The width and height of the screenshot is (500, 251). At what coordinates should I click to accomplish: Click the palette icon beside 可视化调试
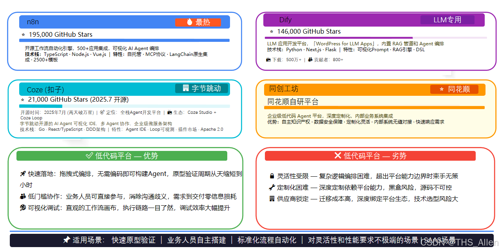tap(23, 208)
